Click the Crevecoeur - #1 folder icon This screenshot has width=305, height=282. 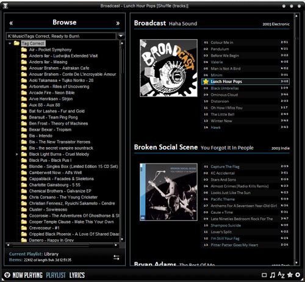click(24, 228)
